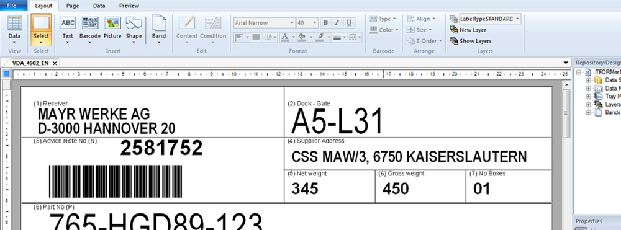Select the barcode under Advice Note
621x230 pixels.
click(116, 182)
